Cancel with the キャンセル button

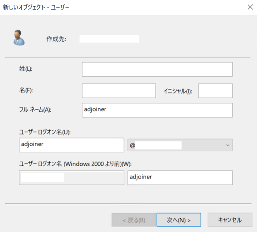pos(230,220)
